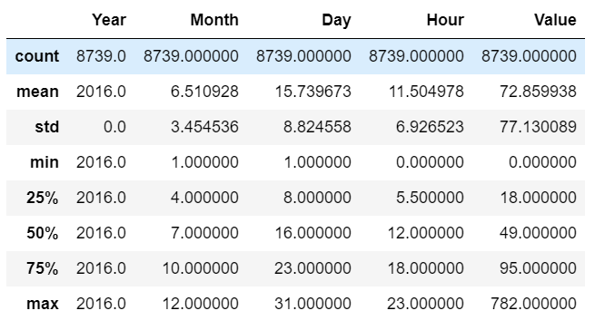Click the 75% Value cell 95.000000
The height and width of the screenshot is (330, 605).
tap(539, 268)
